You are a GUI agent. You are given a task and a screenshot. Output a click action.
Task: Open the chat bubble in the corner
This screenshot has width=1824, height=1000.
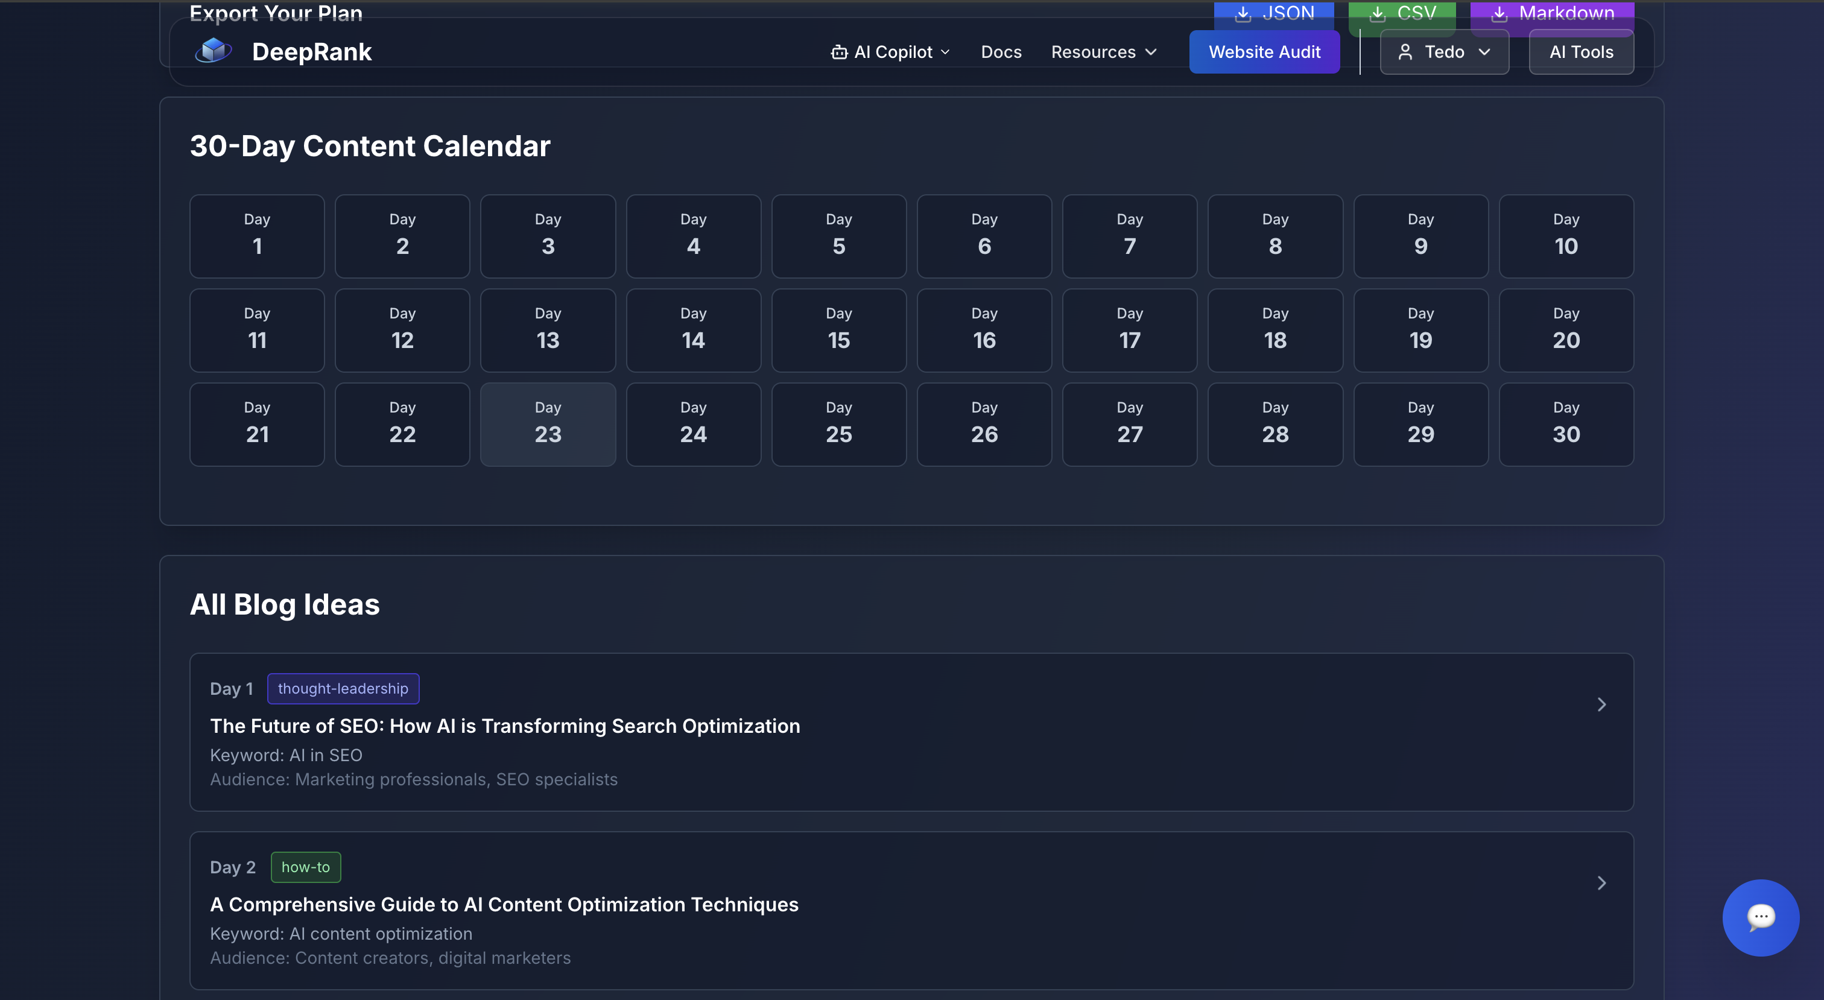point(1761,918)
